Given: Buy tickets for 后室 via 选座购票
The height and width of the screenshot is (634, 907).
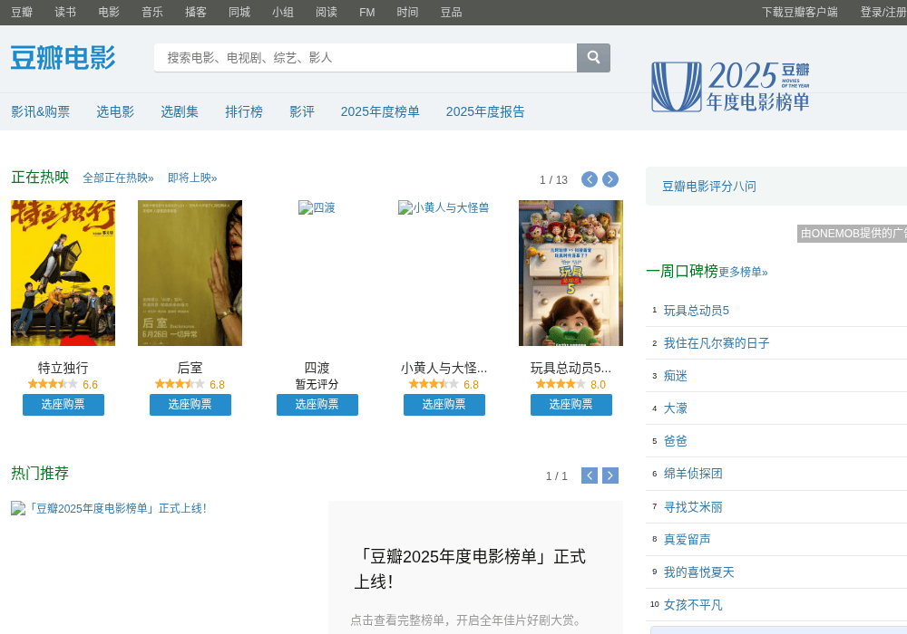Looking at the screenshot, I should (x=190, y=405).
